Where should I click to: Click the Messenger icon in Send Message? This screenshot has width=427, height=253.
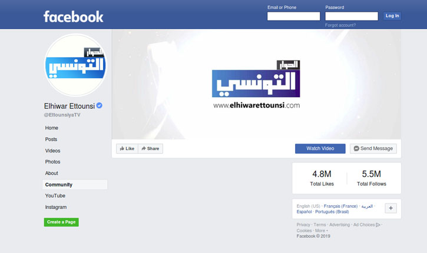pos(356,148)
